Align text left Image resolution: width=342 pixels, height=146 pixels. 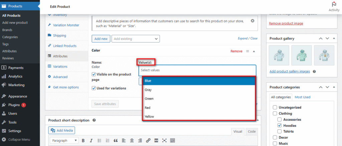pos(124,140)
